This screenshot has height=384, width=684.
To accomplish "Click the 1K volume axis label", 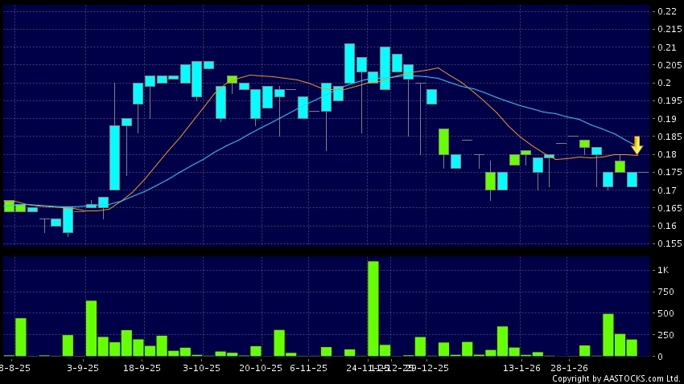I will click(x=663, y=270).
